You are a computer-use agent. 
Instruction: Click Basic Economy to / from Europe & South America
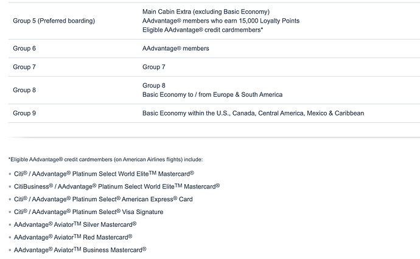tap(212, 95)
